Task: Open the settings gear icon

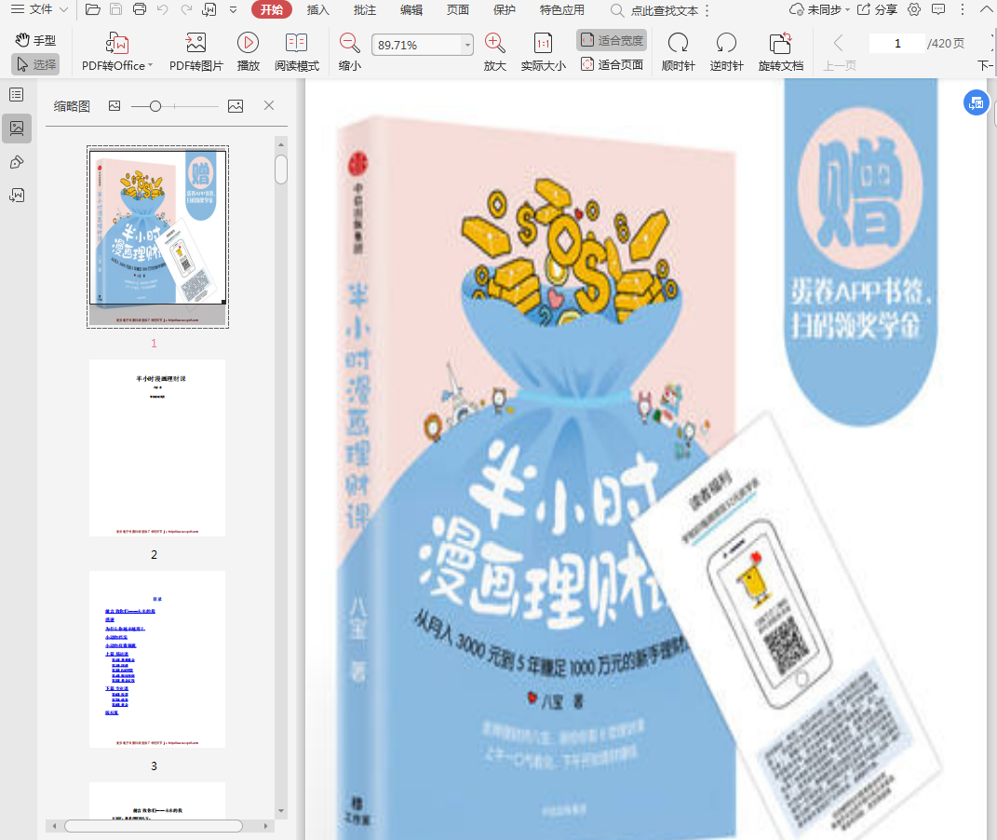Action: 914,9
